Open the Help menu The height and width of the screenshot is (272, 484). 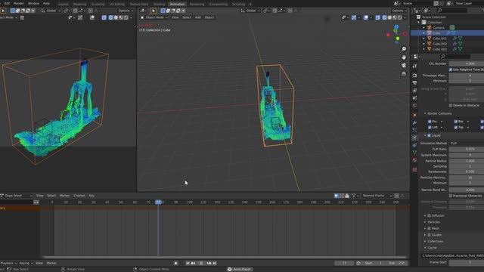(46, 3)
